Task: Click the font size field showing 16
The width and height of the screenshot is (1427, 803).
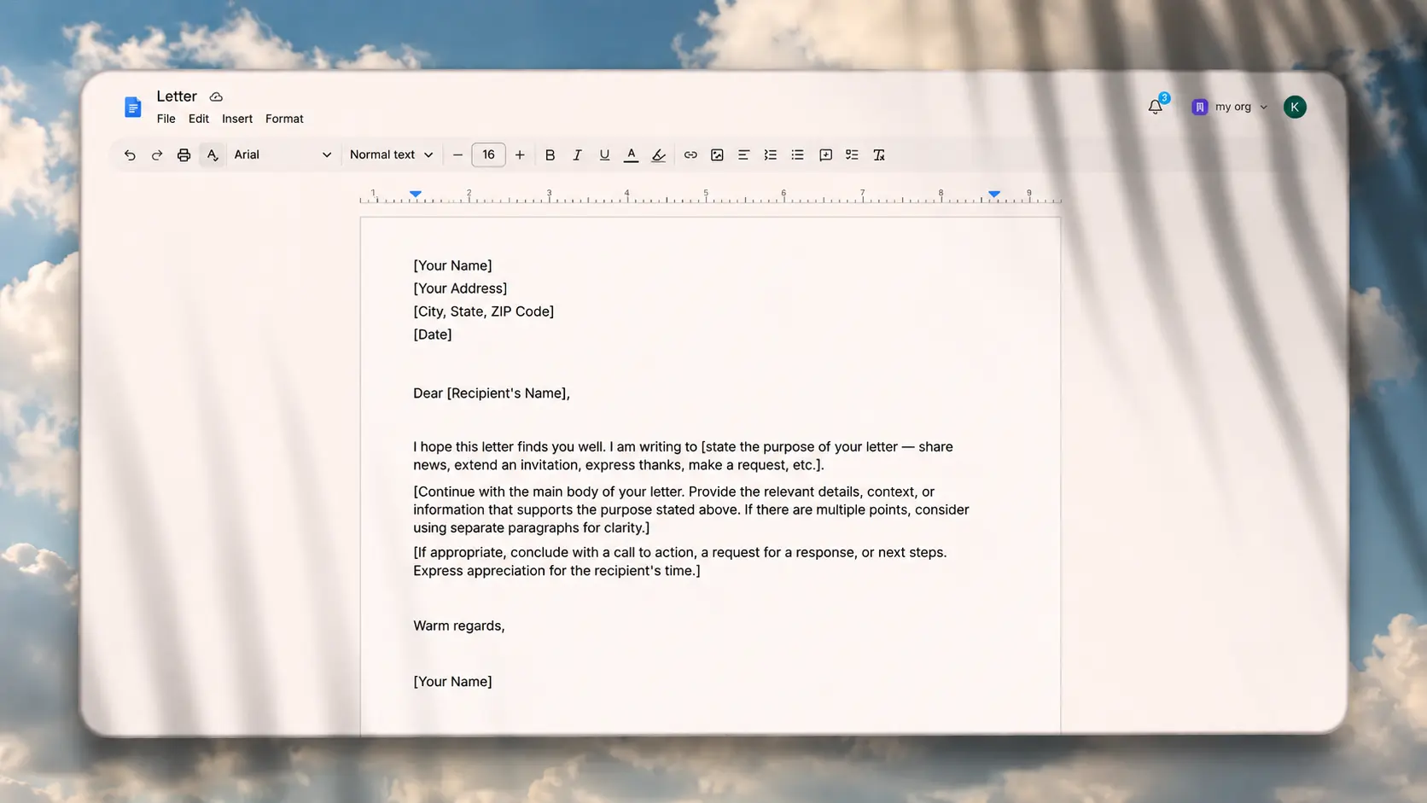Action: pyautogui.click(x=488, y=154)
